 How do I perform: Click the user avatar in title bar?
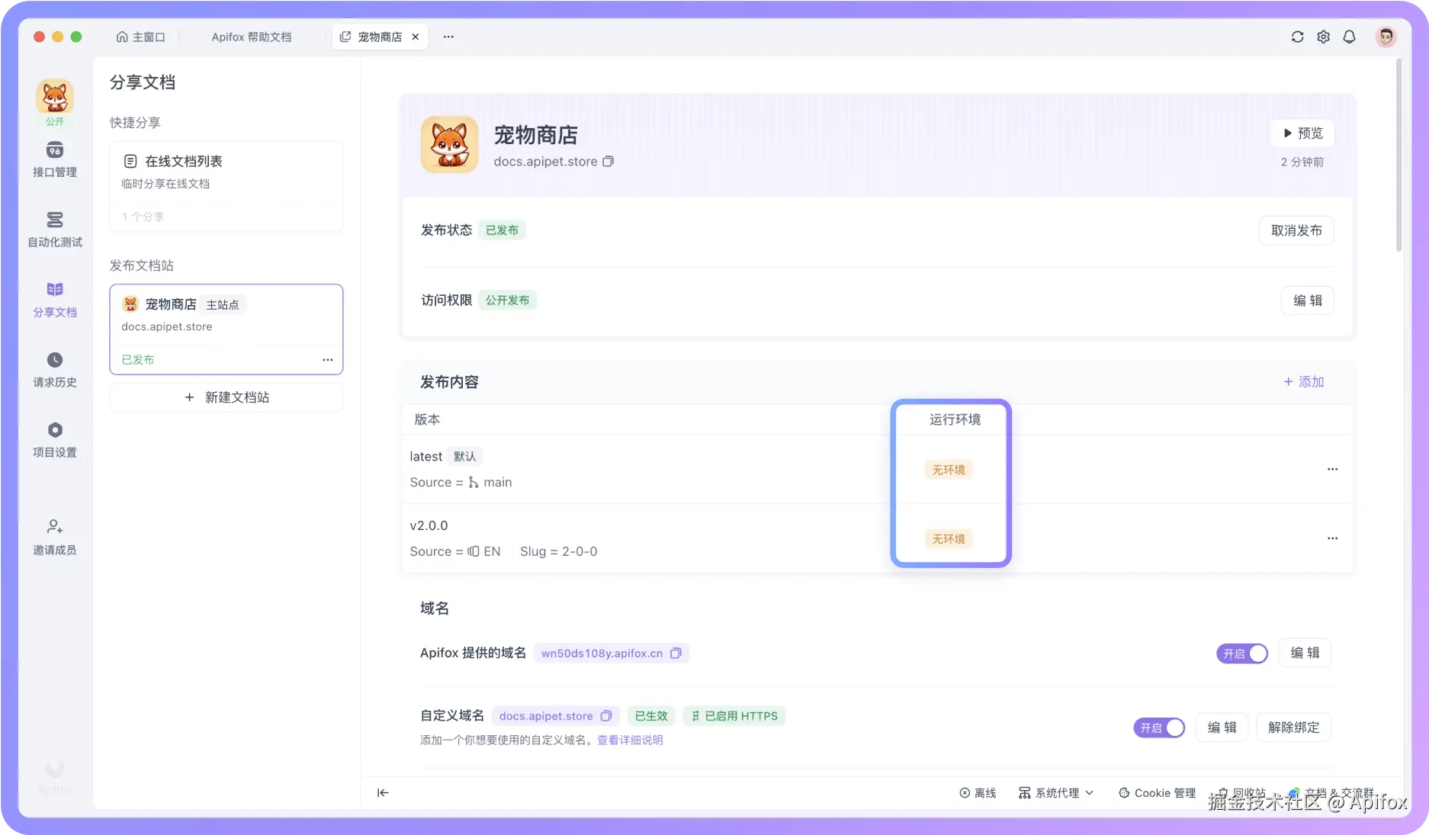point(1386,37)
